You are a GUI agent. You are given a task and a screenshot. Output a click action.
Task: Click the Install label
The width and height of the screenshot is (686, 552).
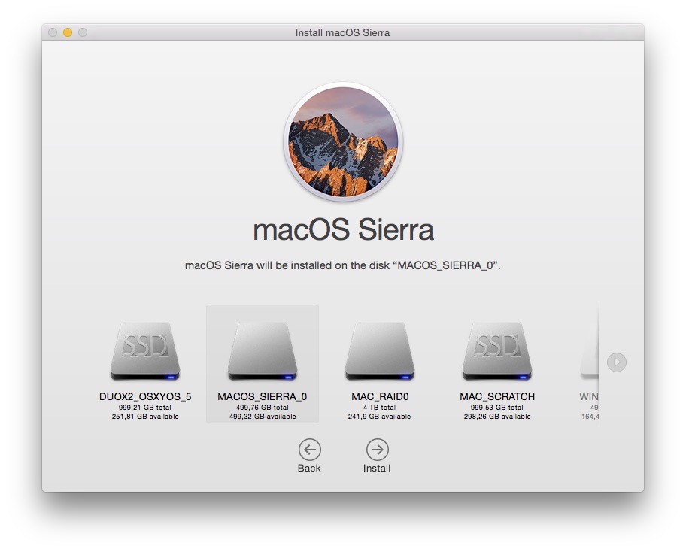tap(377, 468)
